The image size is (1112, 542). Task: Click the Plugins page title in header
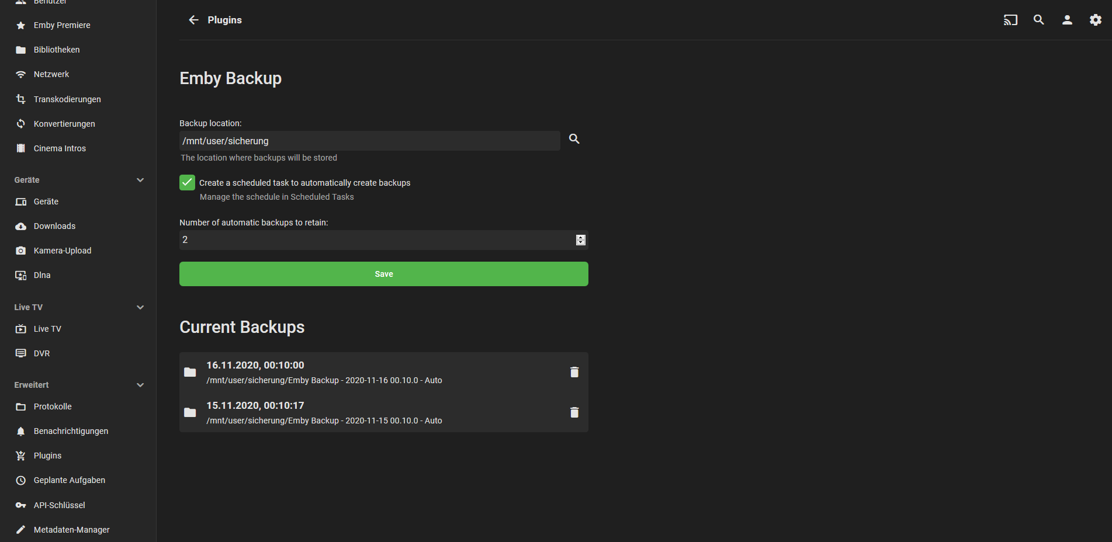click(x=224, y=20)
